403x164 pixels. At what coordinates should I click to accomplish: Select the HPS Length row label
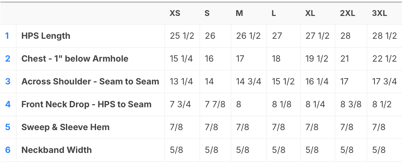click(46, 36)
